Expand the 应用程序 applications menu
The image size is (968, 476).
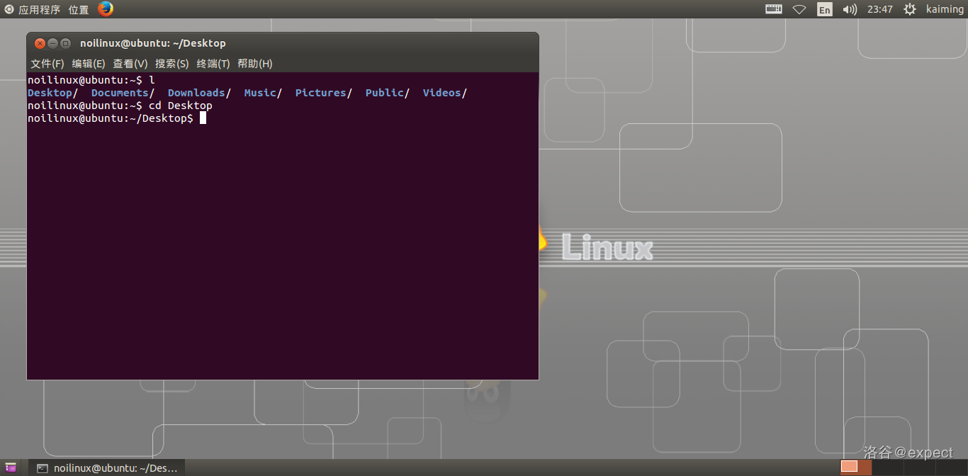point(39,9)
